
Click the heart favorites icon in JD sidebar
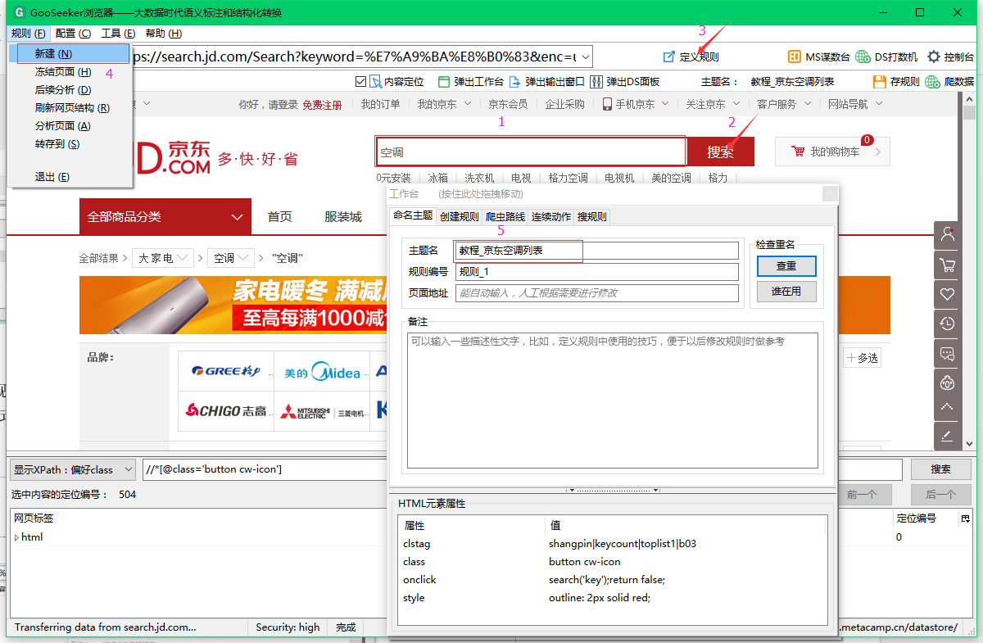948,294
